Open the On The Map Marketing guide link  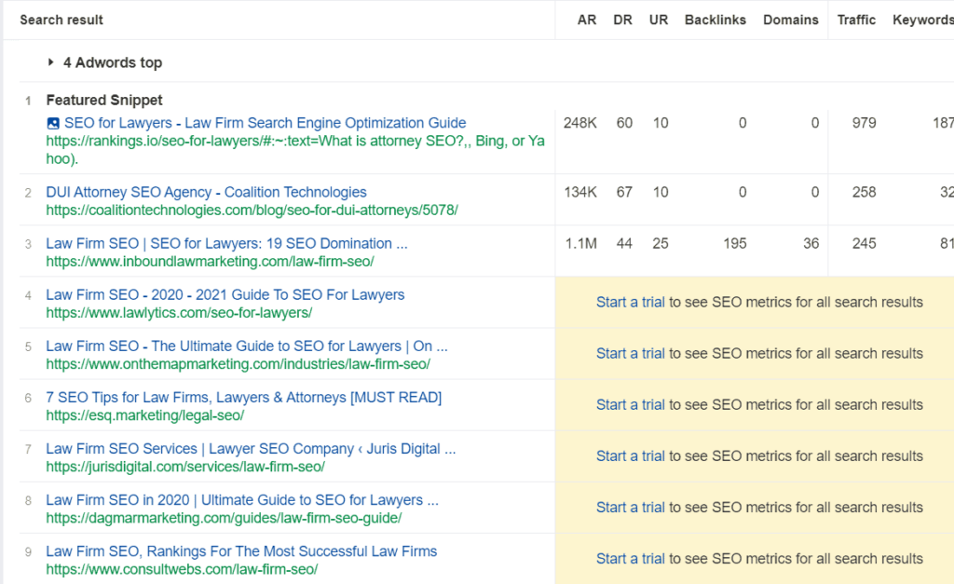click(245, 346)
